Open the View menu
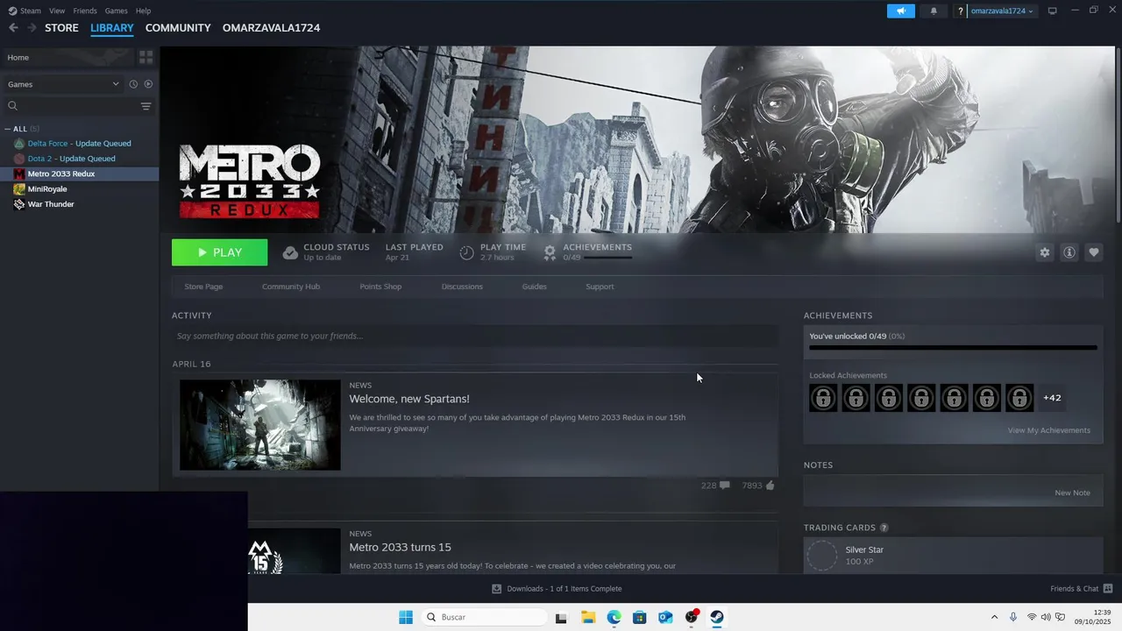The height and width of the screenshot is (631, 1122). click(x=57, y=11)
